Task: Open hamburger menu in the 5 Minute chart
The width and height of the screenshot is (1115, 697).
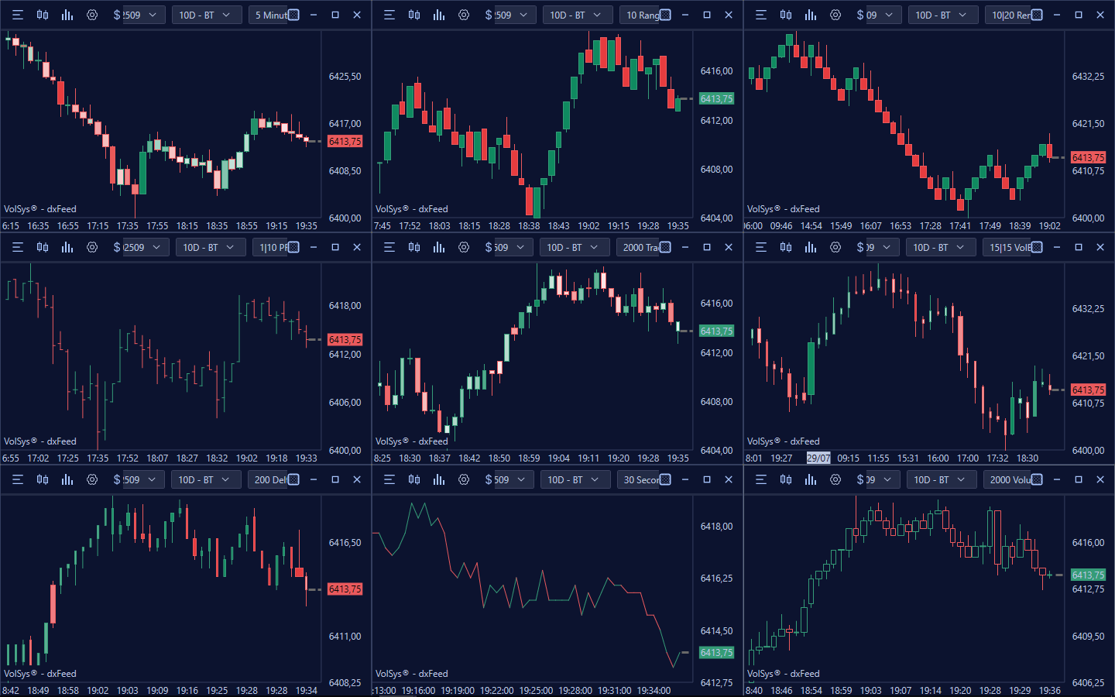Action: (x=18, y=15)
